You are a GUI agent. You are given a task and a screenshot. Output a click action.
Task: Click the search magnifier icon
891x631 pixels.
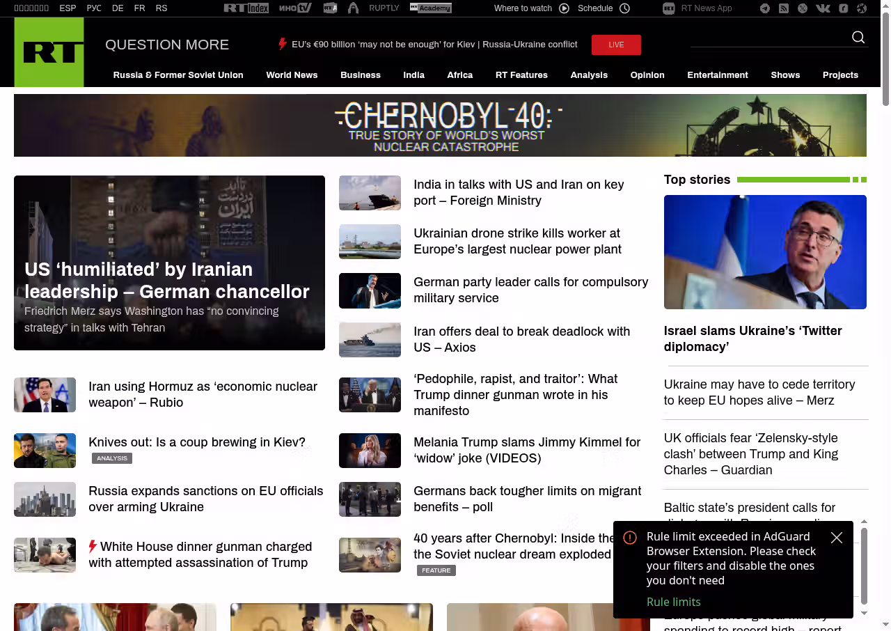(858, 38)
